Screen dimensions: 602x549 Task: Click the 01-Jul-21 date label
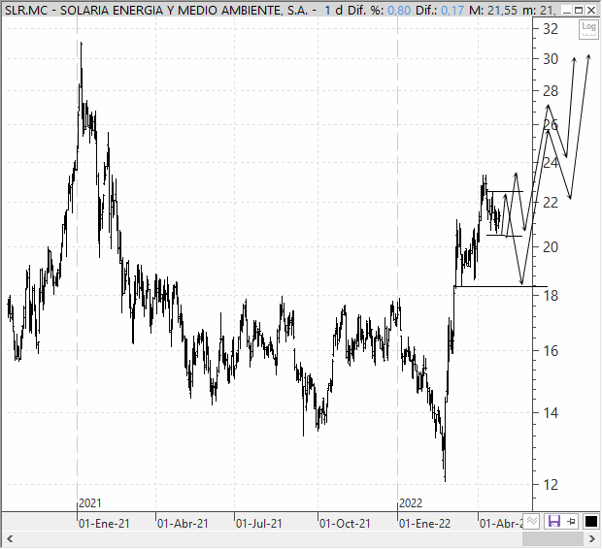pos(259,524)
